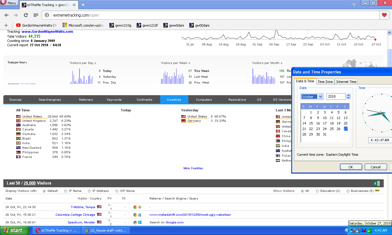Click the green checkmark tray icon
392x235 pixels.
tap(370, 230)
